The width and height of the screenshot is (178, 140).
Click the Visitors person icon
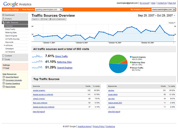point(3,19)
